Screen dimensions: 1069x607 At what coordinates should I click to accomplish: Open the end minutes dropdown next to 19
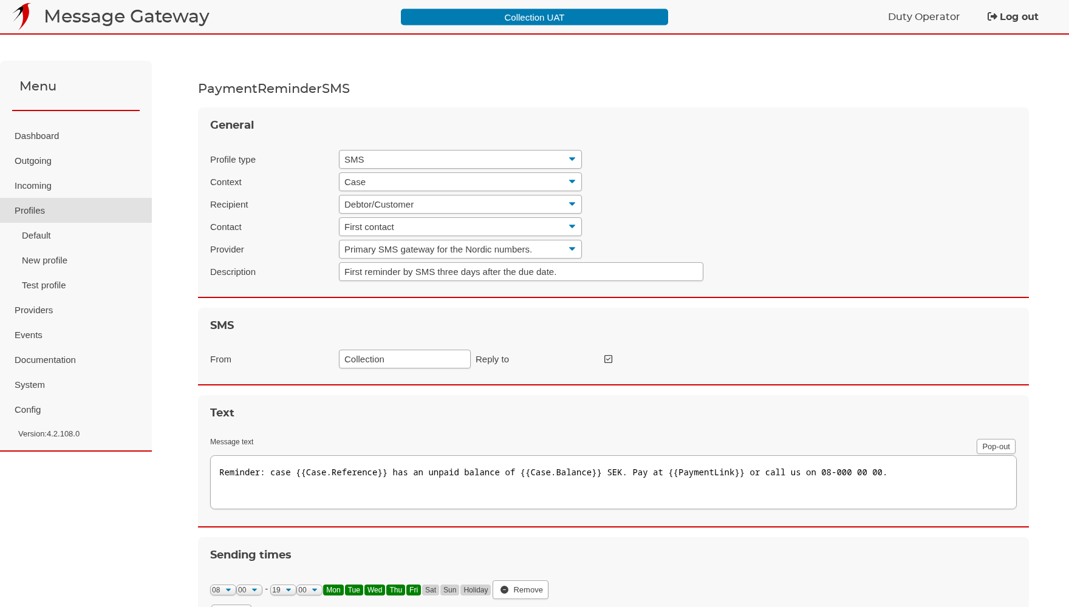[x=309, y=590]
